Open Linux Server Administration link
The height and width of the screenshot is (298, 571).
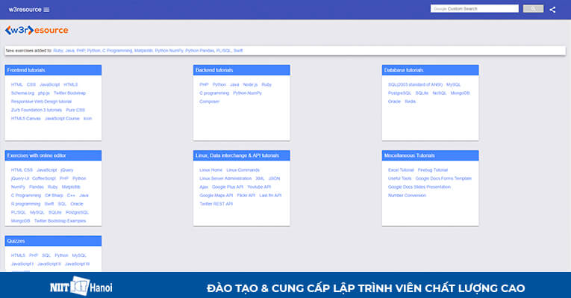(225, 179)
